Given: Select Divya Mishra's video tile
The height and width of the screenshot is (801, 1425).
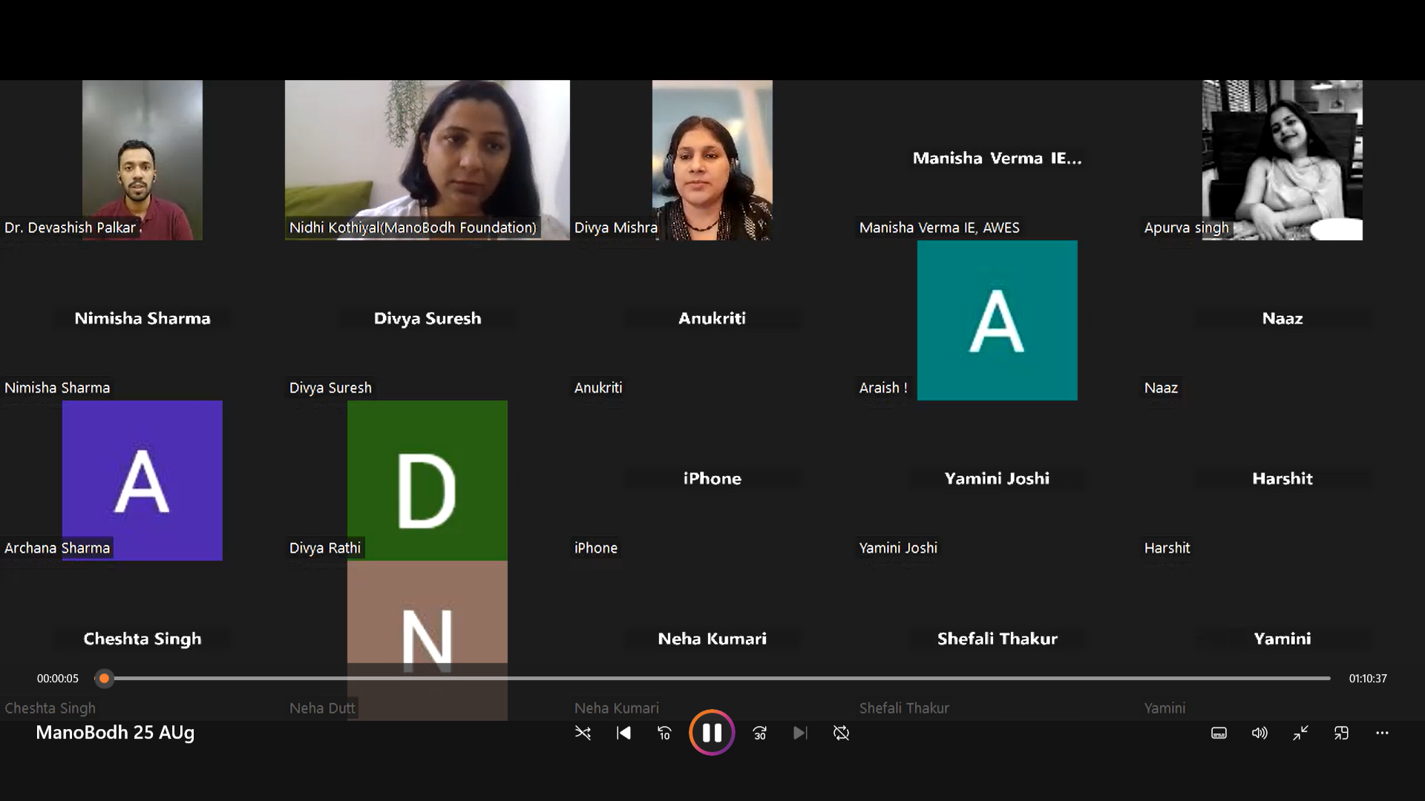Looking at the screenshot, I should coord(712,160).
